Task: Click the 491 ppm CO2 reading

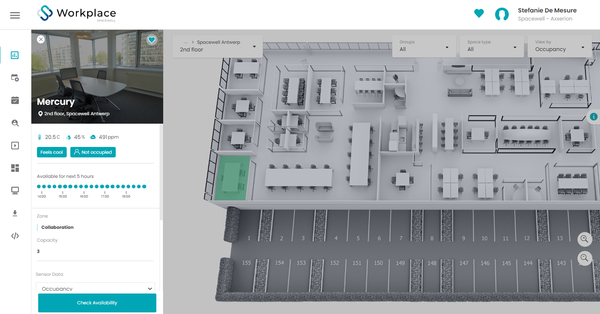Action: click(104, 137)
